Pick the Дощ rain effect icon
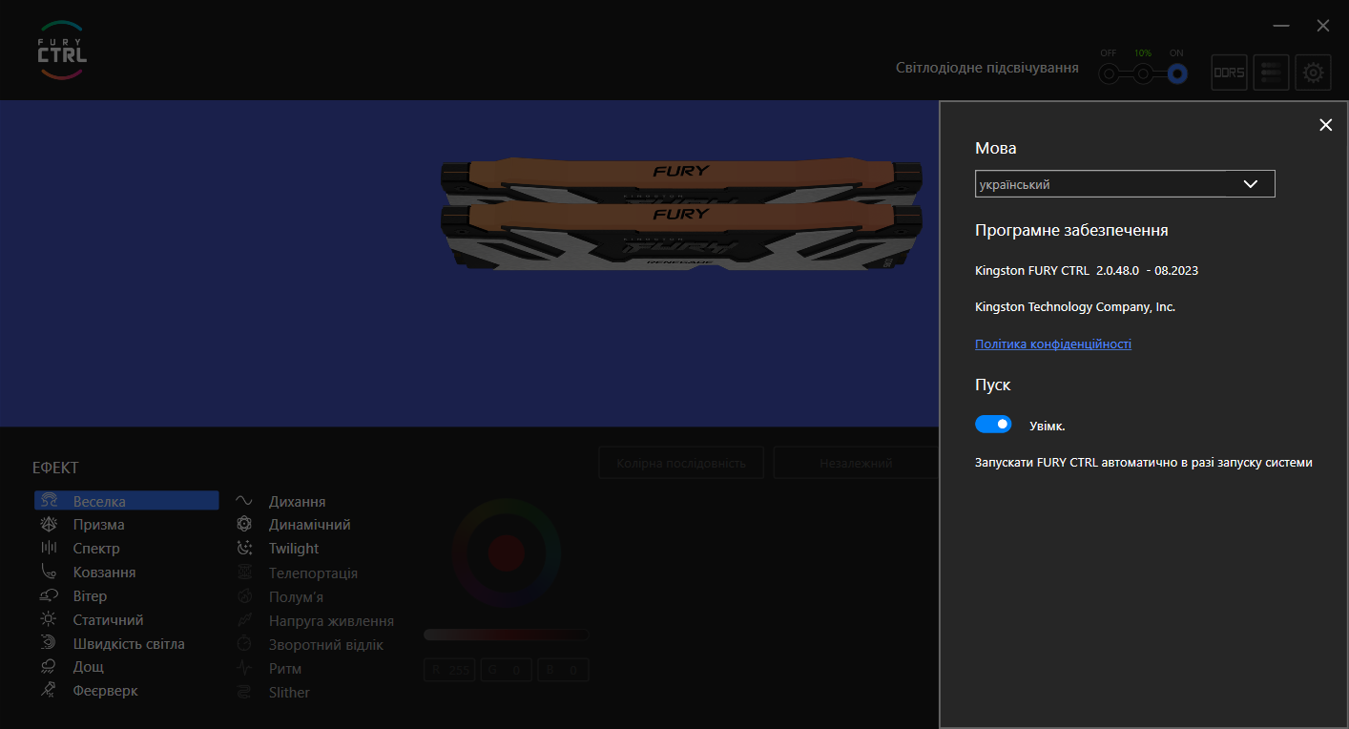1349x729 pixels. pyautogui.click(x=49, y=667)
